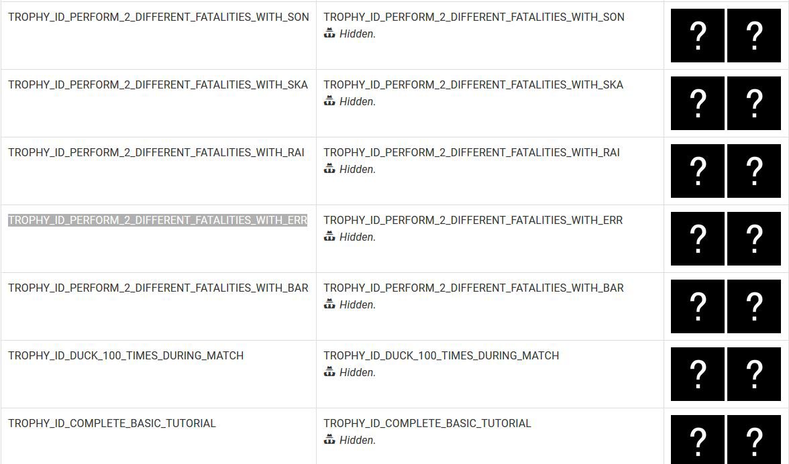Click the hidden icon in the FATALITIES_WITH_BAR row
This screenshot has width=789, height=464.
click(x=329, y=304)
